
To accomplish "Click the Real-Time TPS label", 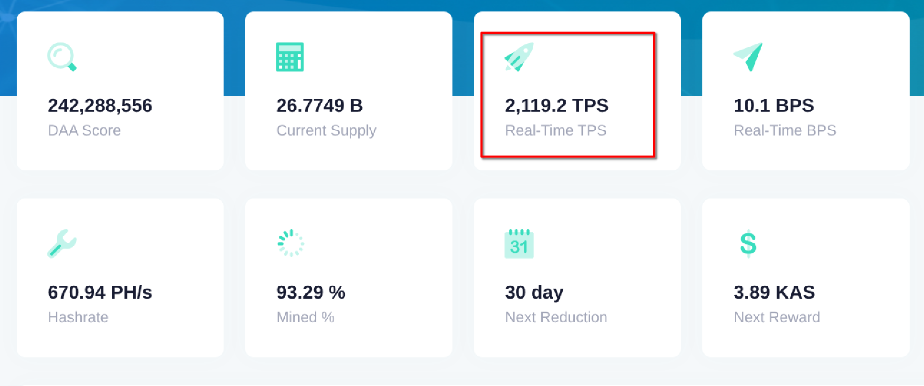I will 556,130.
